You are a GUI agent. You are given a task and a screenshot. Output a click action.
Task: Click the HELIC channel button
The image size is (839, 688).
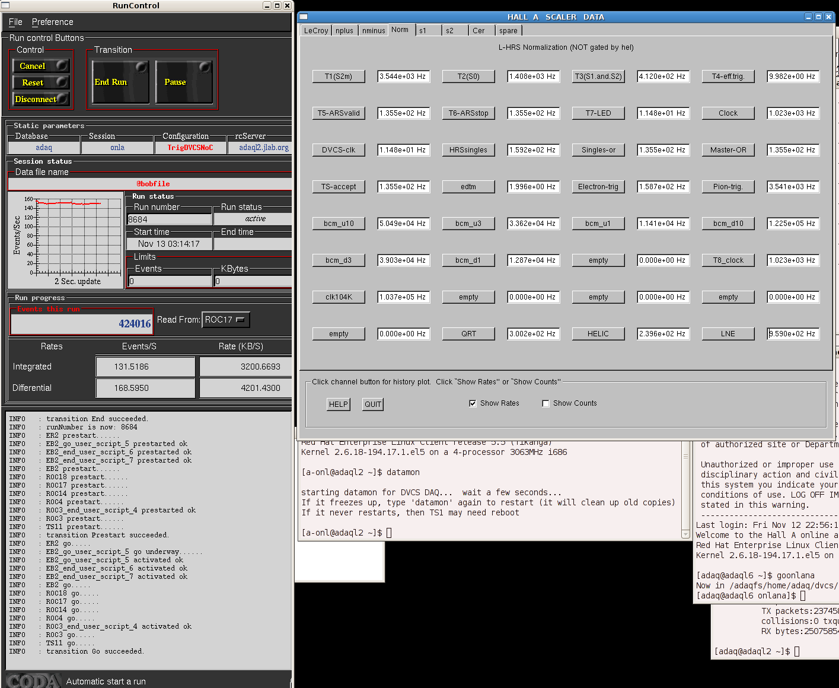click(598, 334)
